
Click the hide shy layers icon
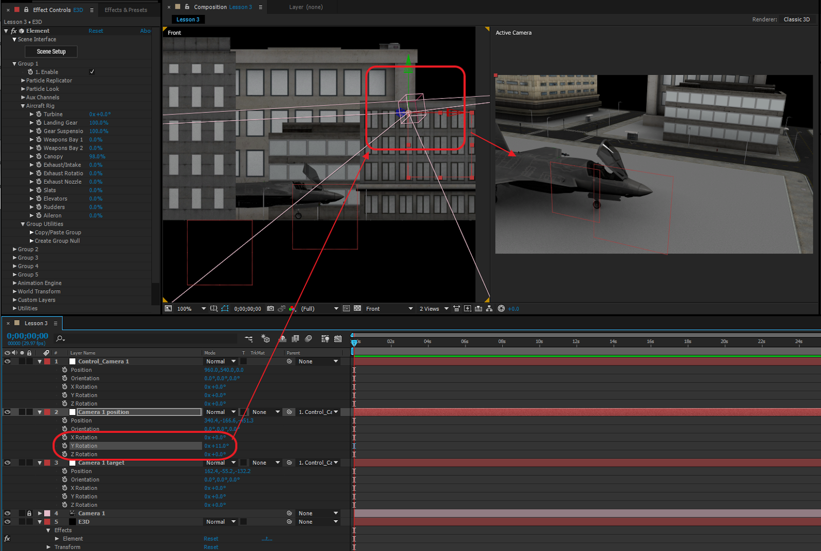[282, 339]
